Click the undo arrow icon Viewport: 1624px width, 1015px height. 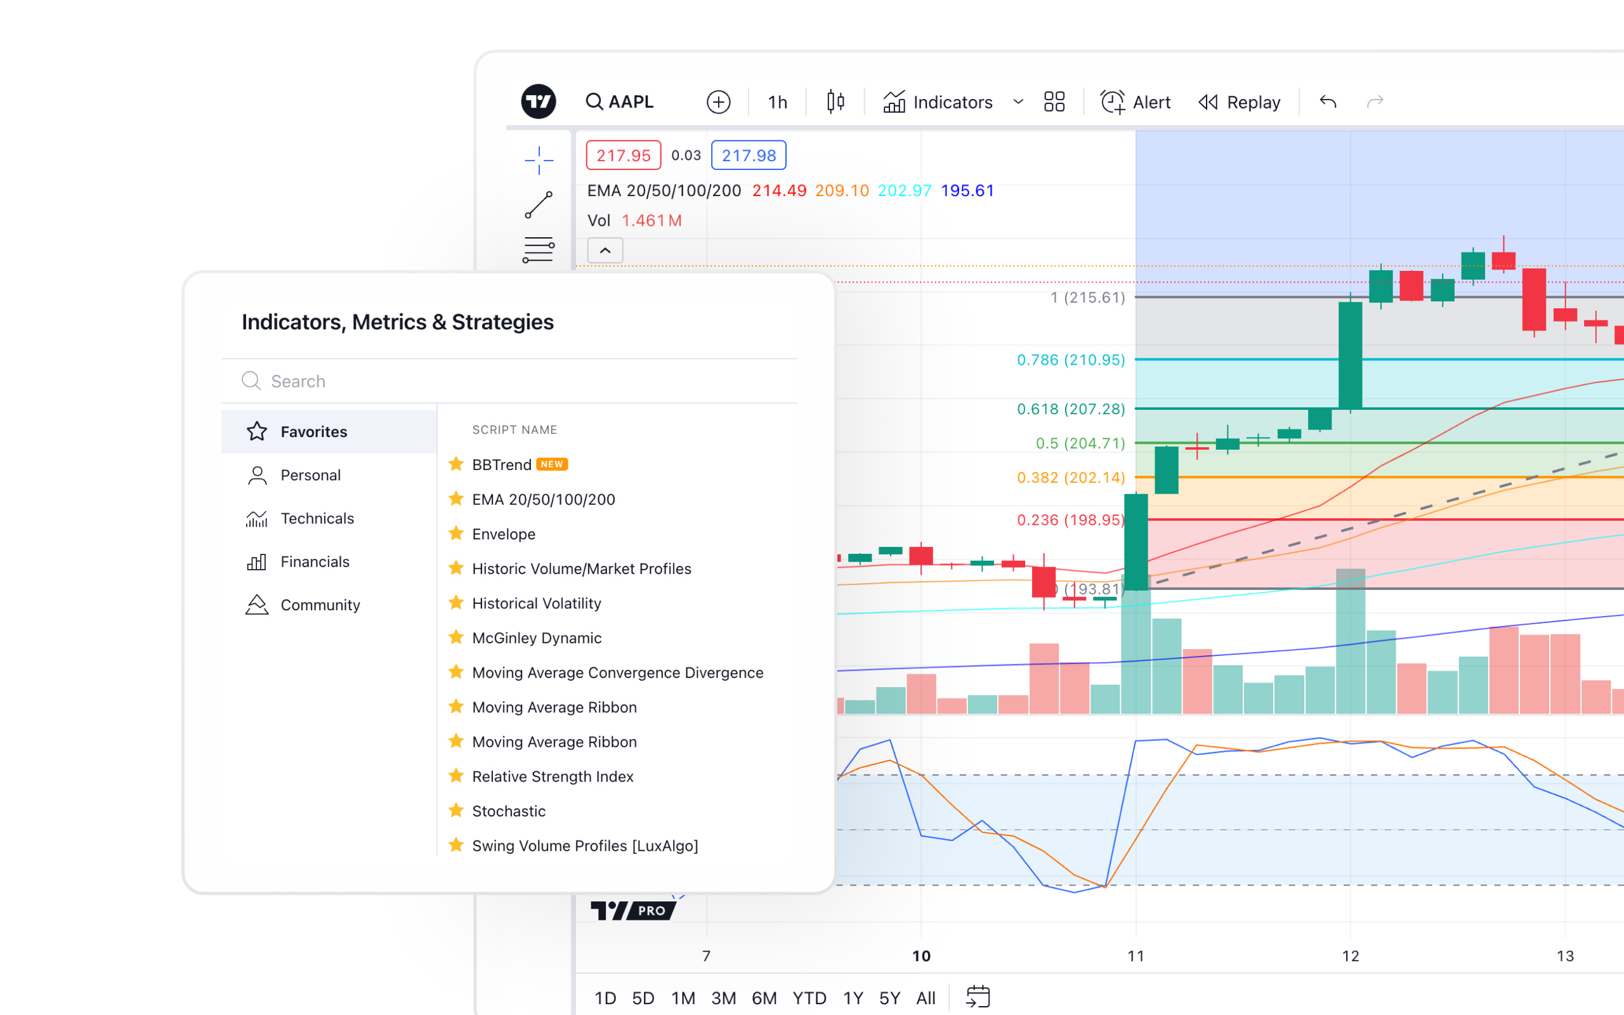1327,101
